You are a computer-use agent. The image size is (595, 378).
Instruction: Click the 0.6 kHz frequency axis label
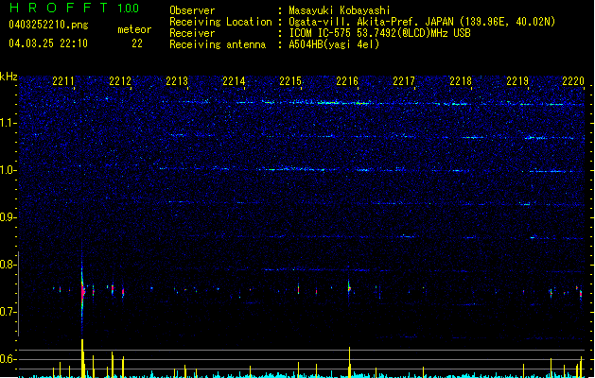coord(9,359)
